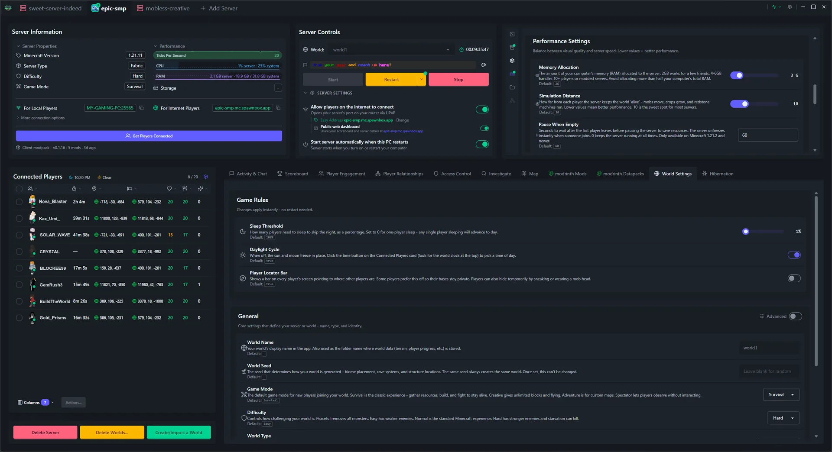Open the mods icon with green badge
The image size is (832, 452).
point(512,73)
